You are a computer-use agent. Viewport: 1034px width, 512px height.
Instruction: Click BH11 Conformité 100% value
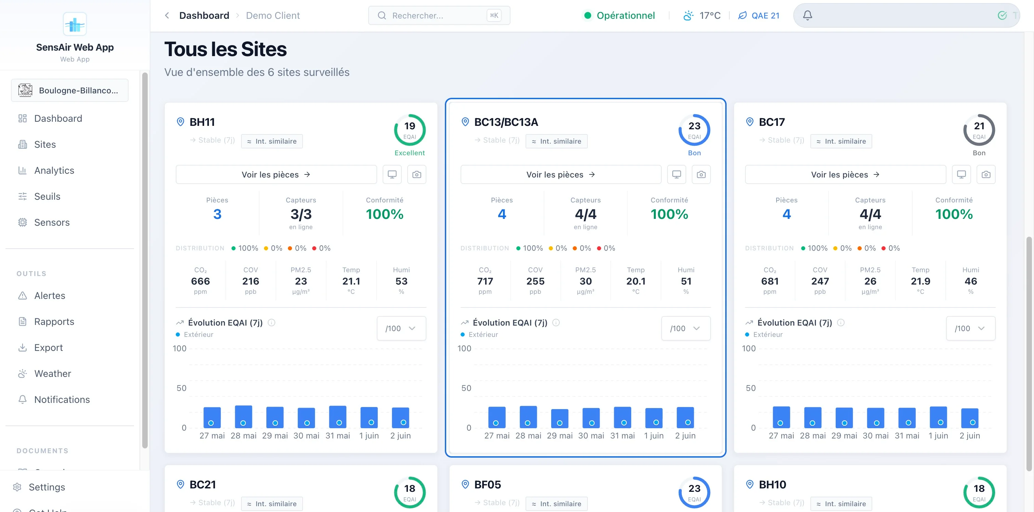(384, 214)
